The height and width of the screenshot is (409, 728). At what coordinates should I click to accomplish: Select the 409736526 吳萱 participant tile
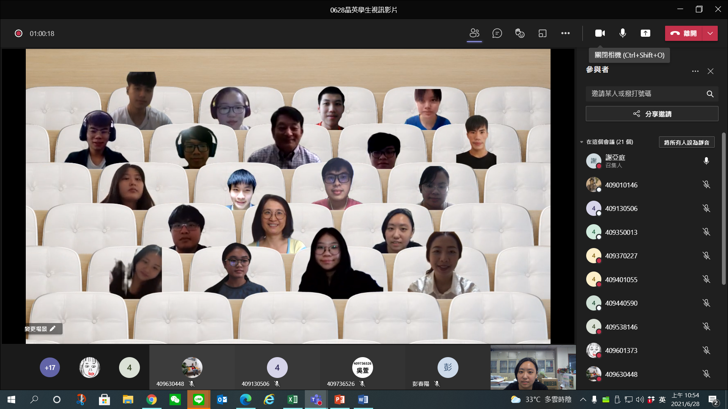tap(362, 367)
